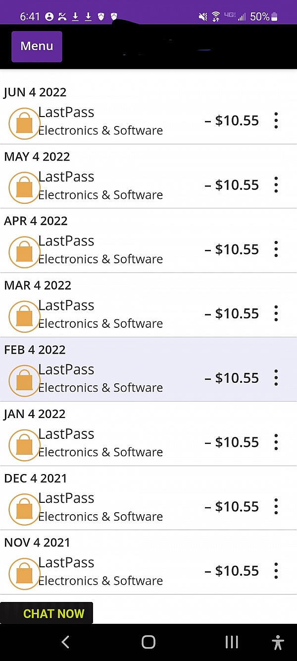Tap shopping bag icon for NOV 4 2021

coord(24,573)
